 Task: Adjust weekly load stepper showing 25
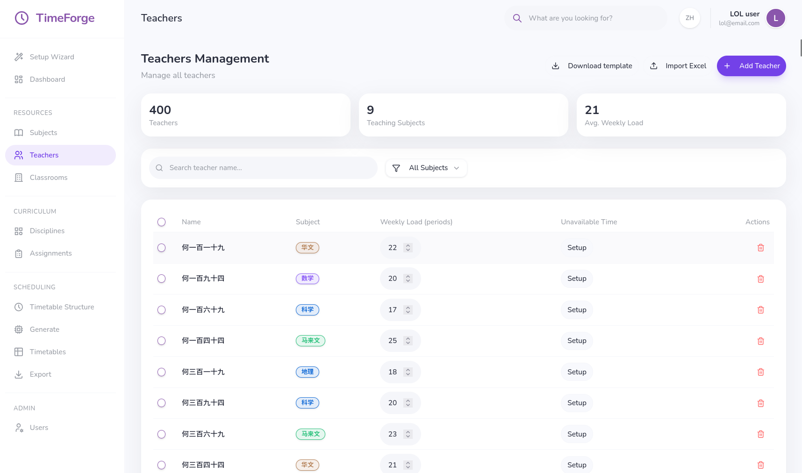click(408, 341)
